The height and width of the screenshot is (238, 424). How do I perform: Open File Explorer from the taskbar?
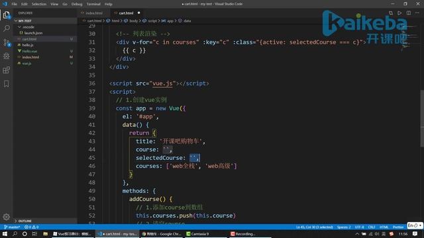(46, 233)
